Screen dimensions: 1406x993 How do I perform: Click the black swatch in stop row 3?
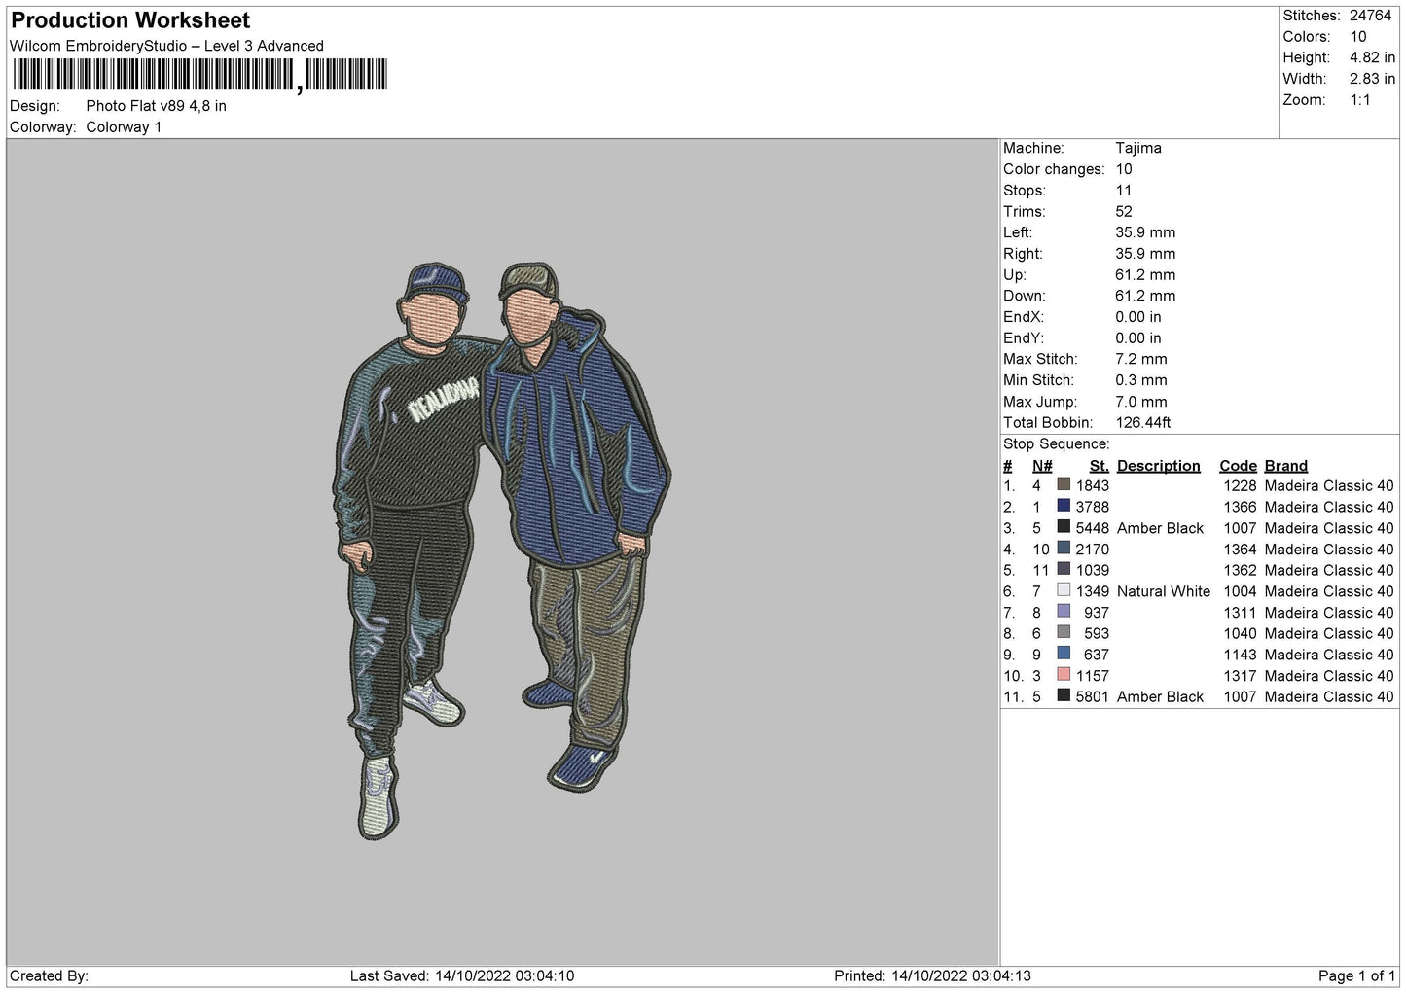[x=1064, y=527]
